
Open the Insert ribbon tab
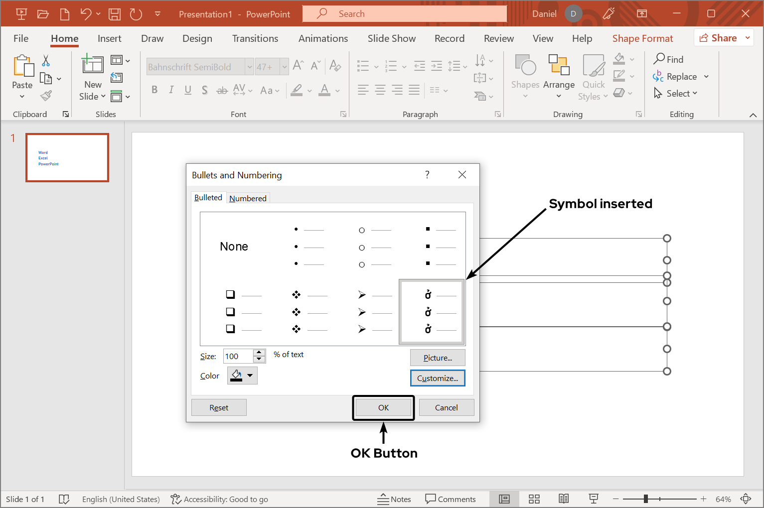coord(109,38)
